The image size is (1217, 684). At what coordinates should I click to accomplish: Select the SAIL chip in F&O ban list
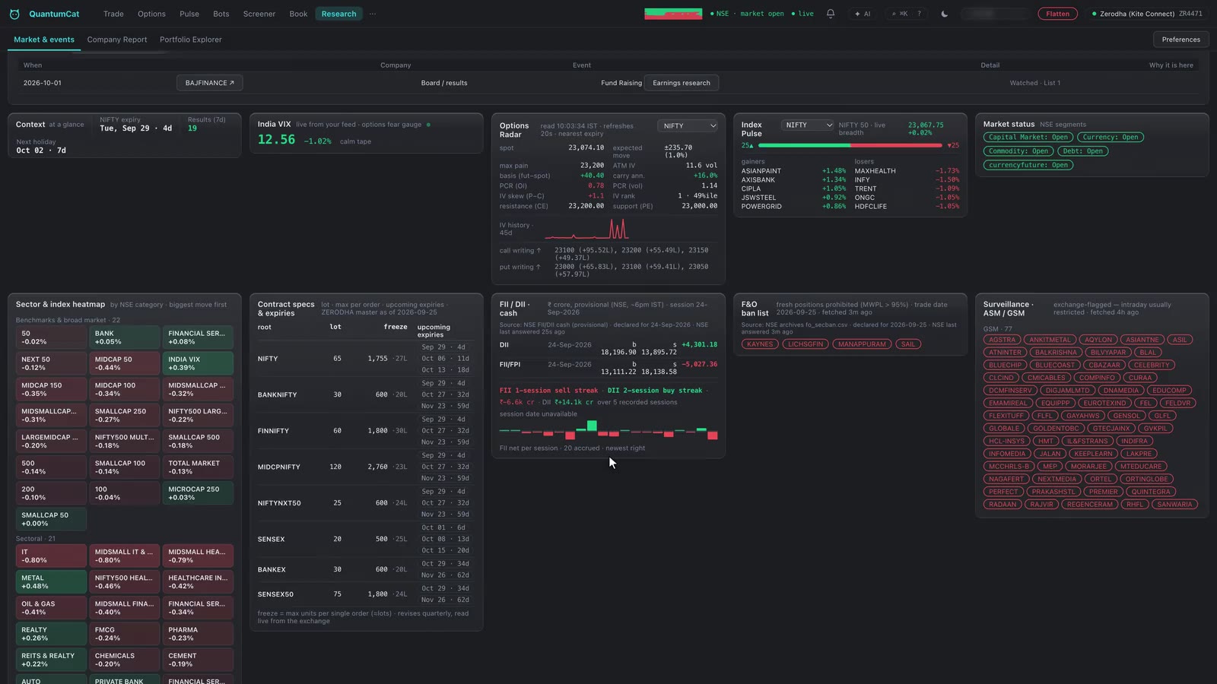908,344
